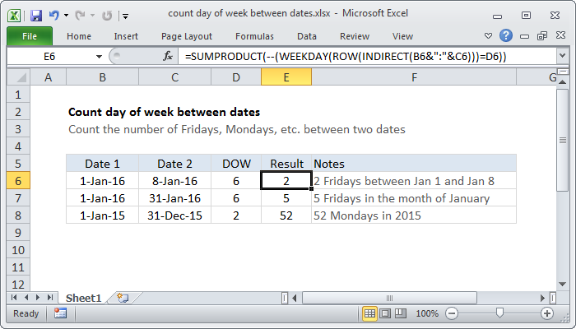Screen dimensions: 576x329
Task: Select cell E7 with value 5
Action: coord(286,198)
